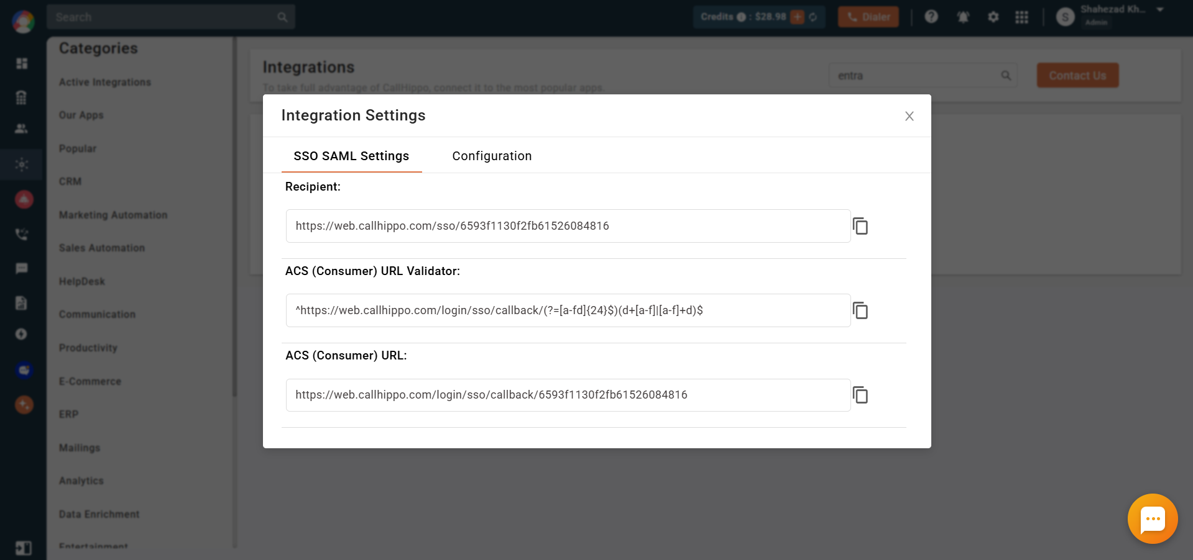Click the top search magnifier icon
This screenshot has width=1193, height=560.
pyautogui.click(x=282, y=17)
